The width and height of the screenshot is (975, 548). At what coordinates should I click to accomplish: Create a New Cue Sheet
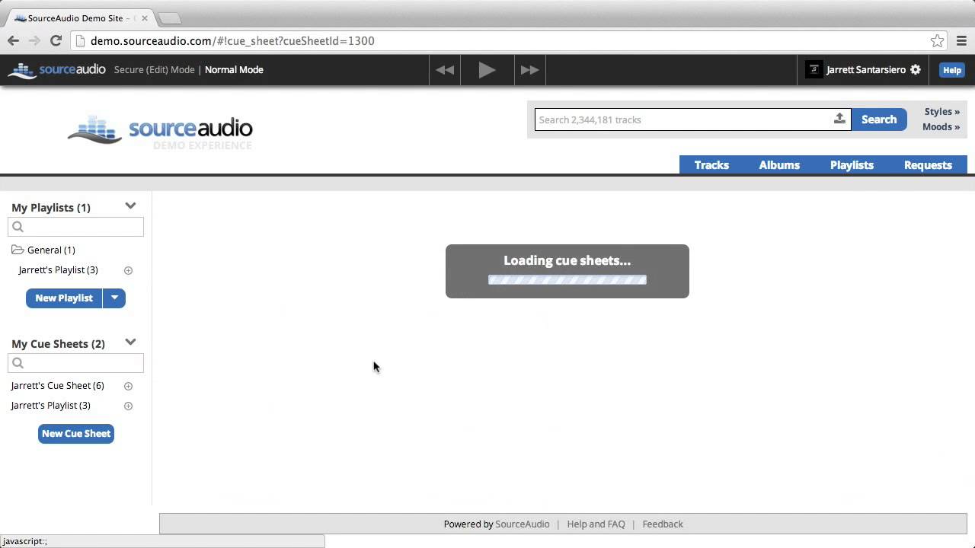76,434
